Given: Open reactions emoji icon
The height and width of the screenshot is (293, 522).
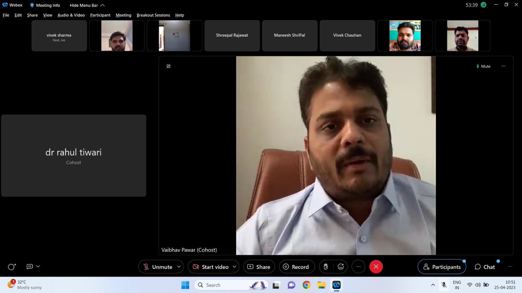Looking at the screenshot, I should [x=341, y=267].
